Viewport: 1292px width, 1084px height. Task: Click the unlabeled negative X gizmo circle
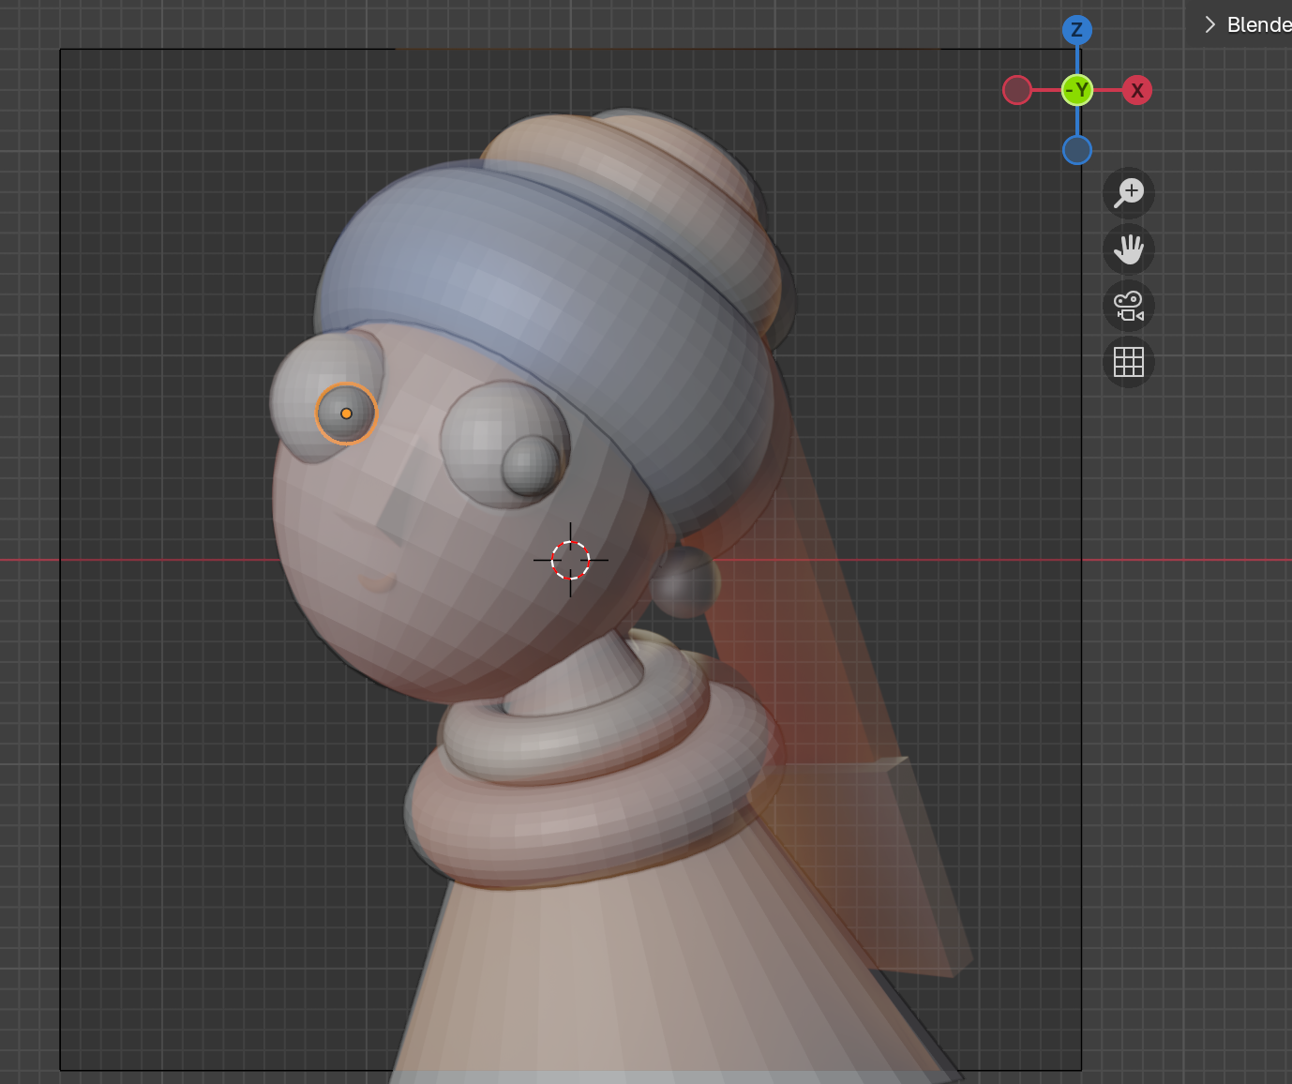point(1017,91)
